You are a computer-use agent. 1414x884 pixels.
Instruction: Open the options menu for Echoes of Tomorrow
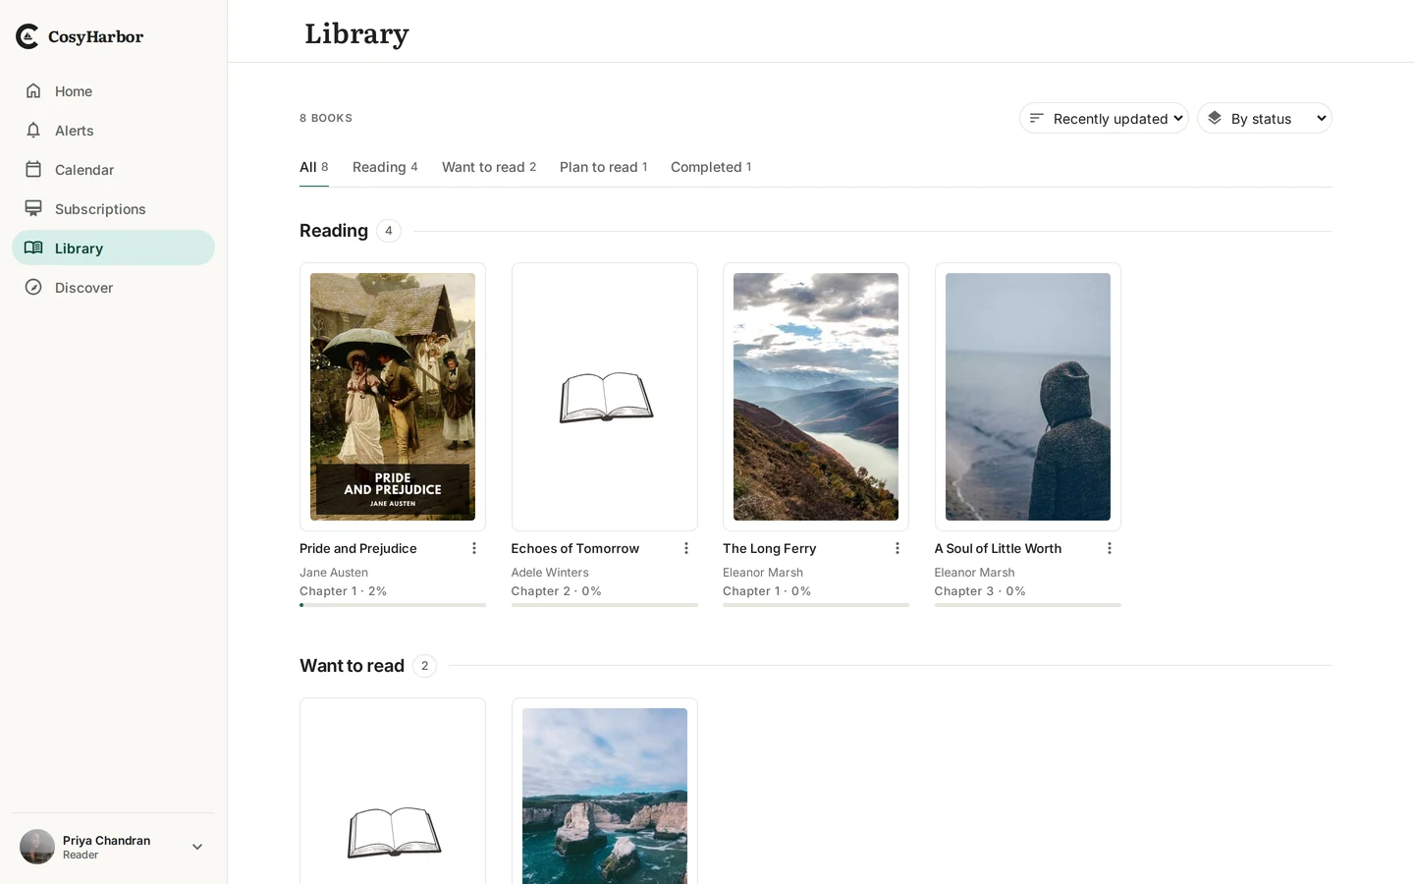click(686, 548)
